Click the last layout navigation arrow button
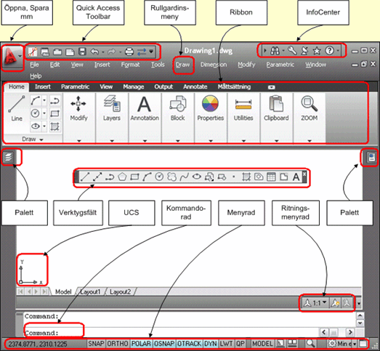The width and height of the screenshot is (380, 351). click(44, 291)
